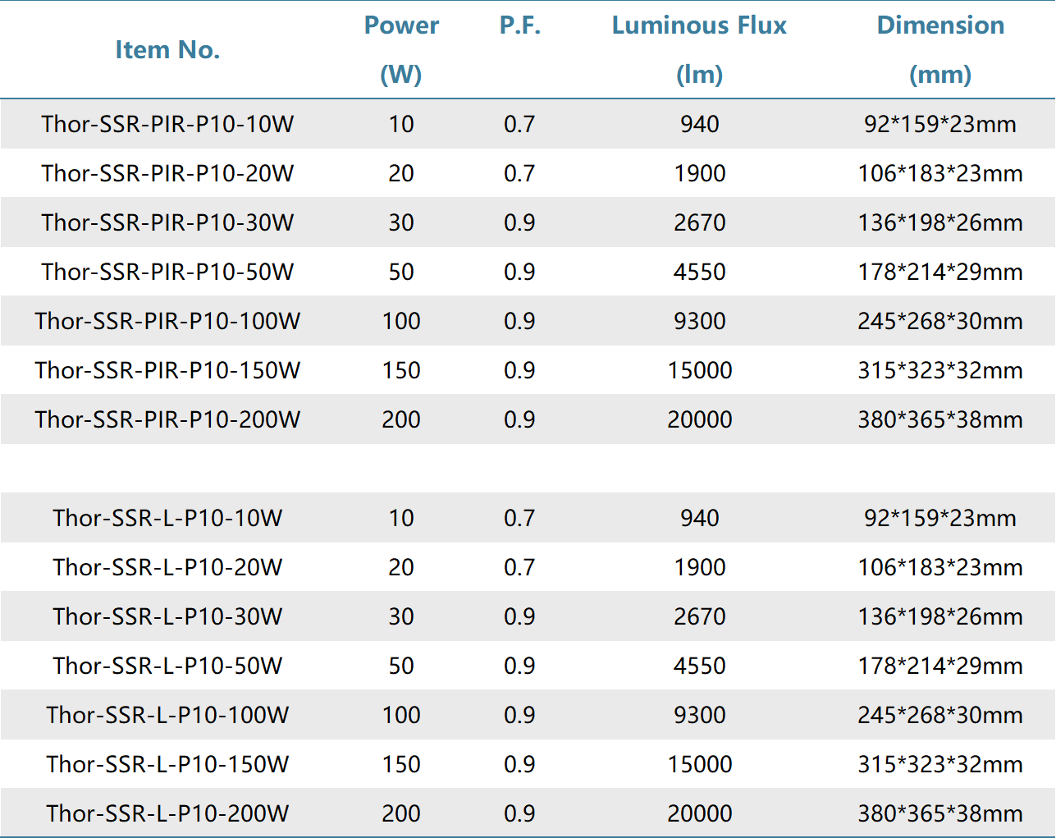Click power 20 in the Thor-SSR-L-P10-20W row

pos(401,567)
